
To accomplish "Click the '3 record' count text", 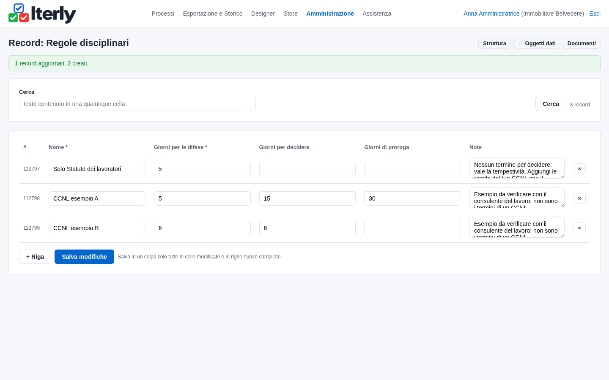I will 580,104.
